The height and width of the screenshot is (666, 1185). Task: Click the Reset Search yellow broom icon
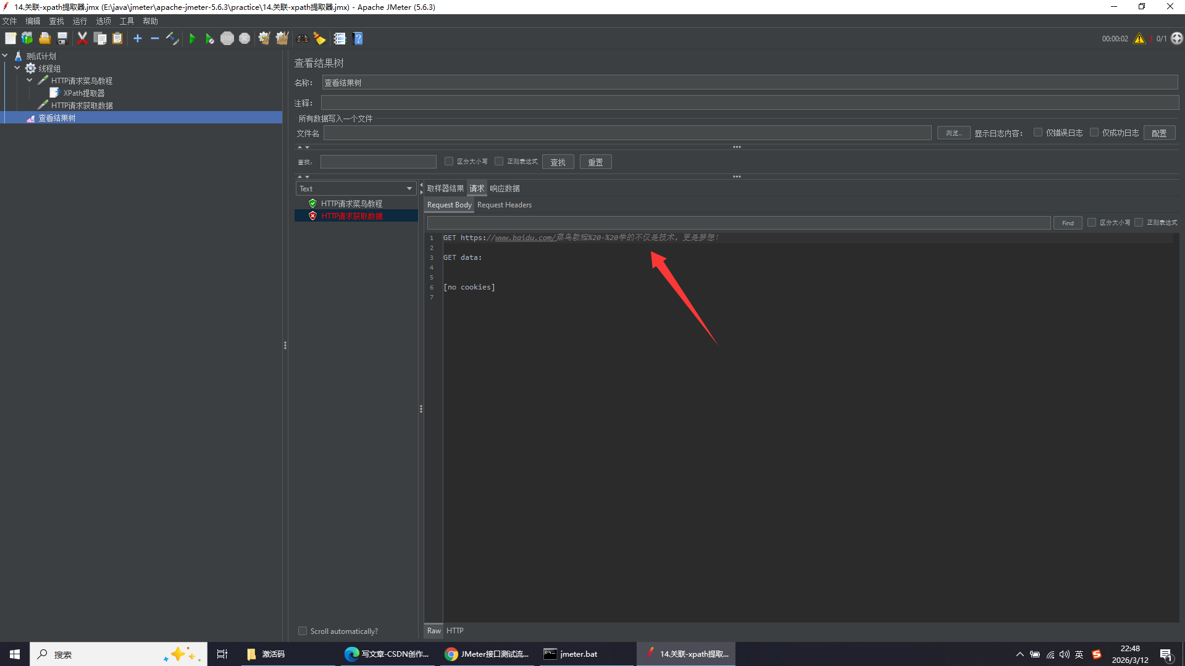point(319,38)
